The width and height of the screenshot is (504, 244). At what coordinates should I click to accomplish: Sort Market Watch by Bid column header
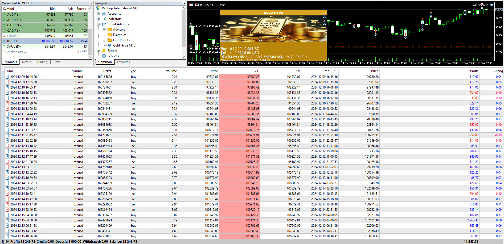(47, 9)
